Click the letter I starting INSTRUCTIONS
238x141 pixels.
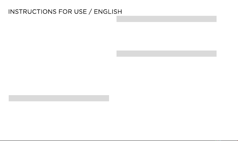[x=9, y=12]
